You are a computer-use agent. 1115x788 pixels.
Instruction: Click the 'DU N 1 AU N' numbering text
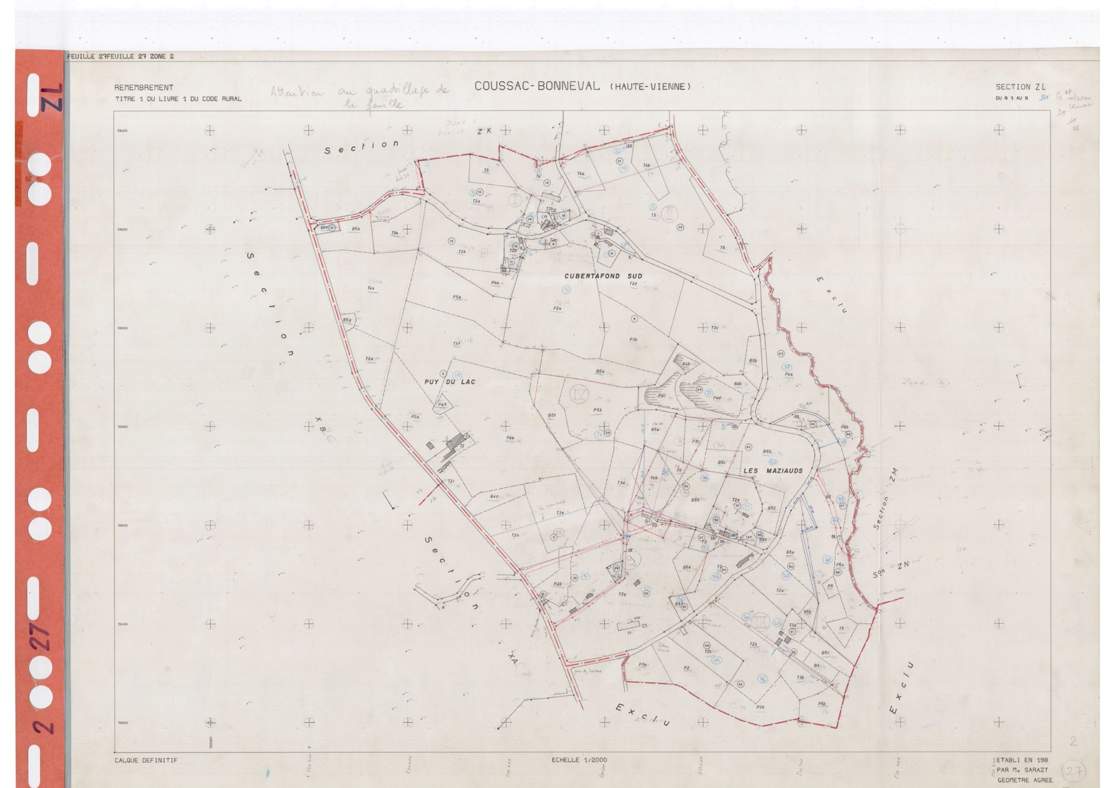[x=1011, y=98]
